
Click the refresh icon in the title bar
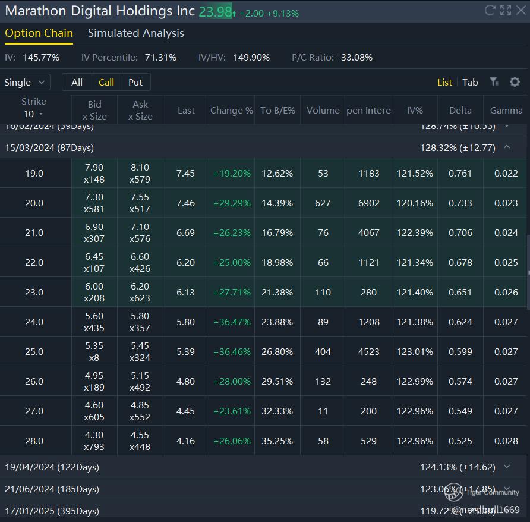pyautogui.click(x=490, y=10)
